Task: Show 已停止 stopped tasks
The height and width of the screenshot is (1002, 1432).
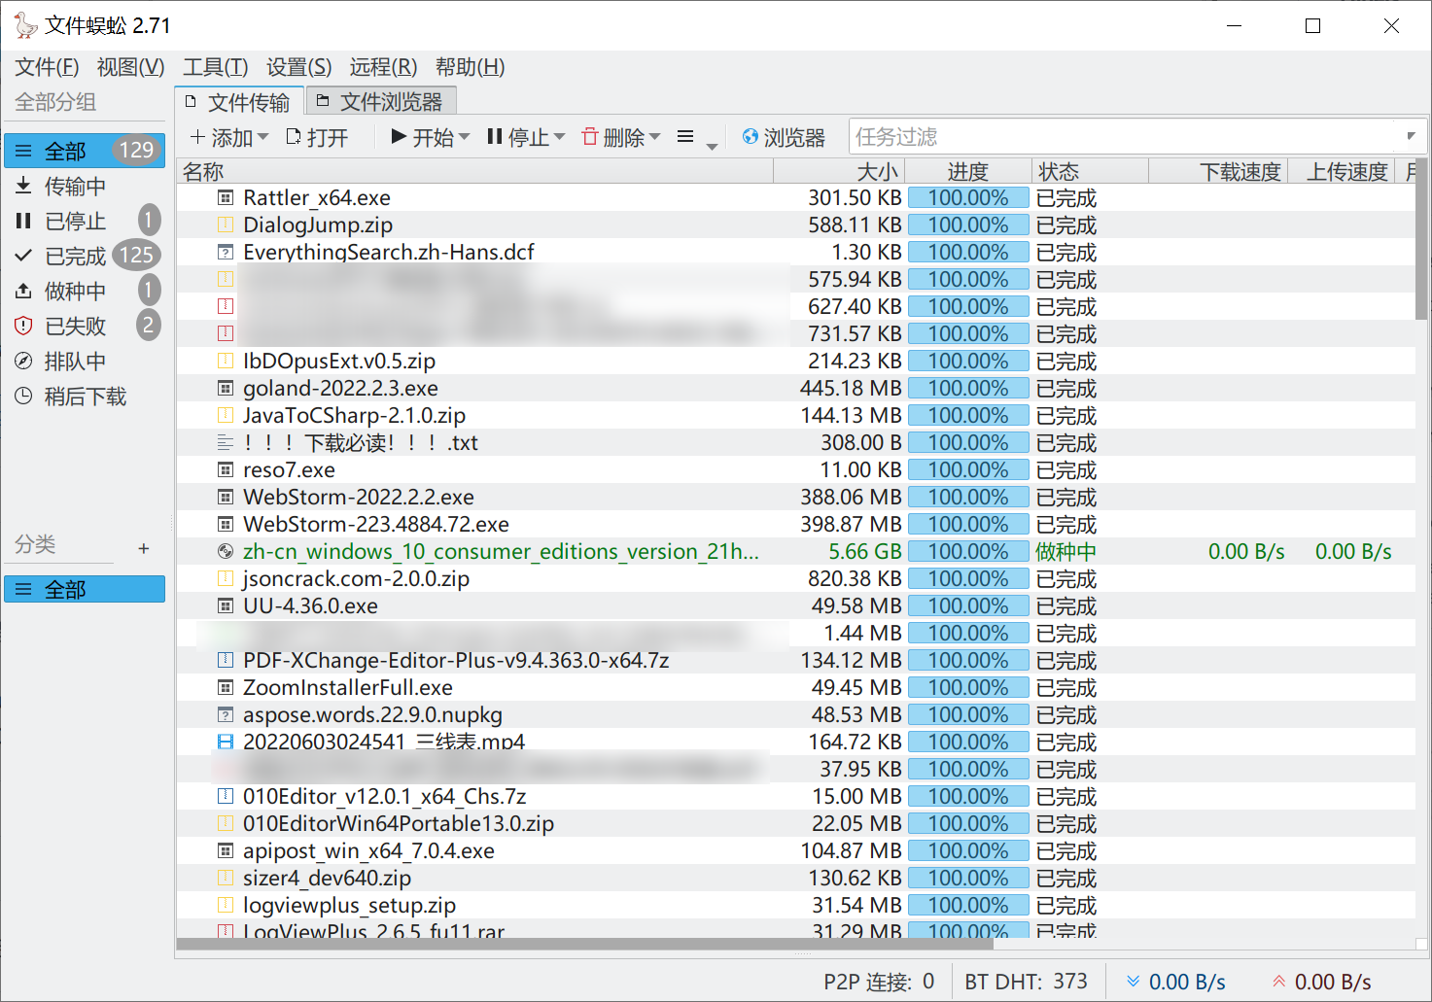Action: 85,221
